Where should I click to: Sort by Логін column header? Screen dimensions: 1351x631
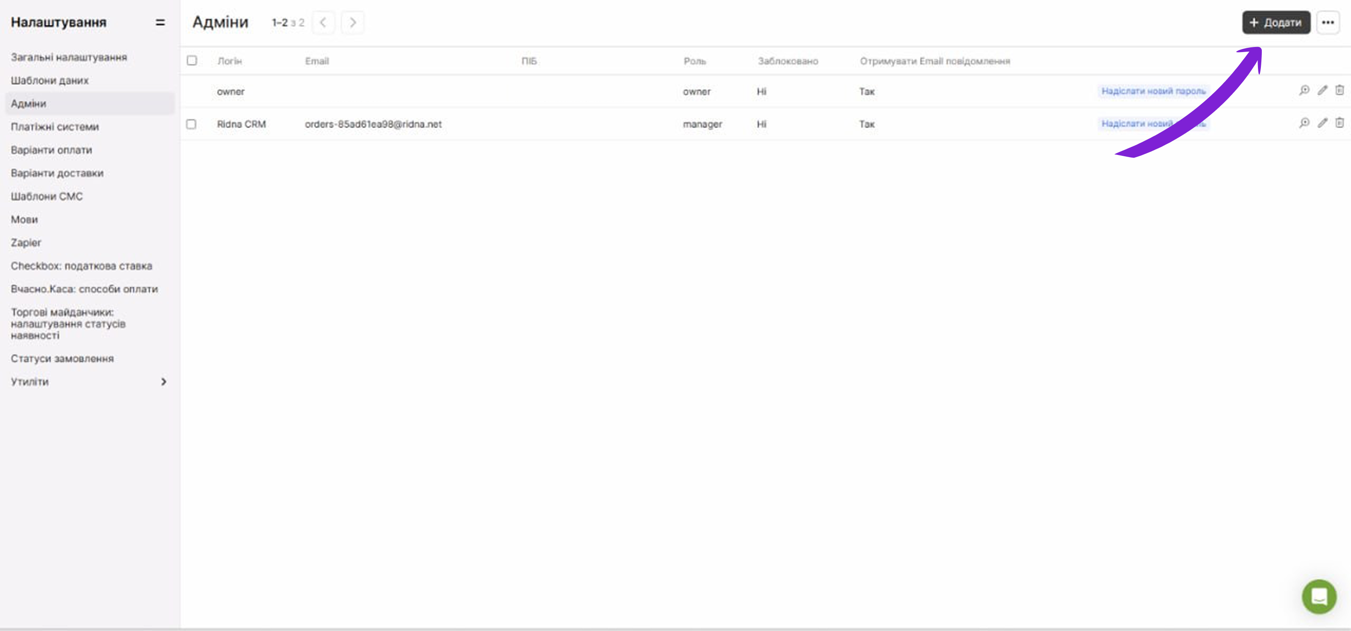(230, 61)
